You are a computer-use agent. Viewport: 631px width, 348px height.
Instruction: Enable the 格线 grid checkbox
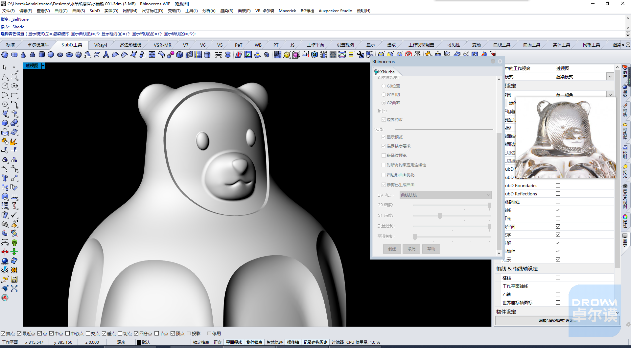(558, 278)
